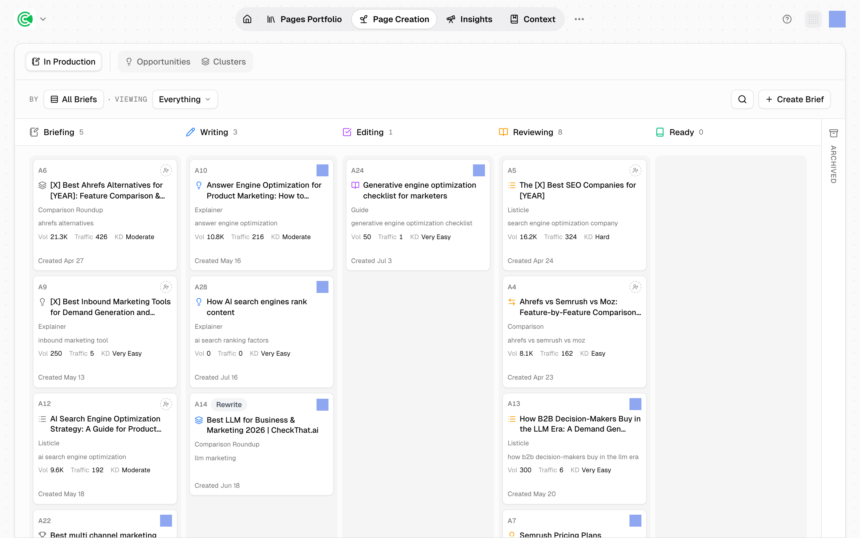Switch to Opportunities view
Image resolution: width=860 pixels, height=538 pixels.
(158, 62)
